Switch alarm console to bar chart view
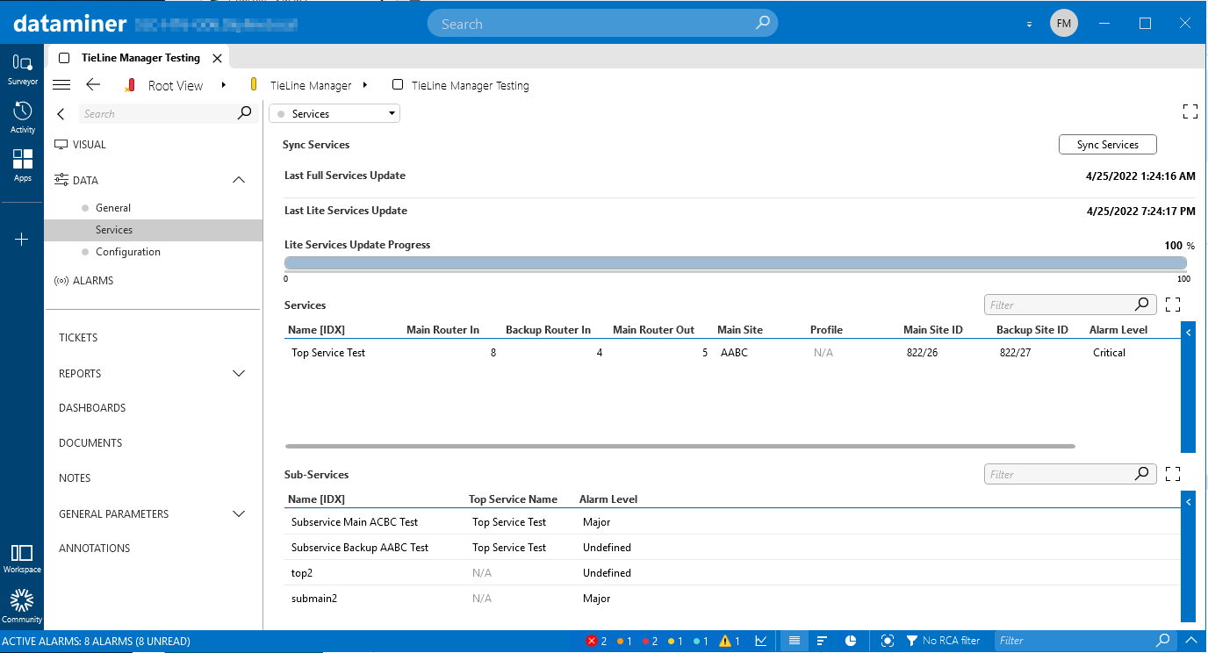Screen dimensions: 1208x653 [822, 642]
